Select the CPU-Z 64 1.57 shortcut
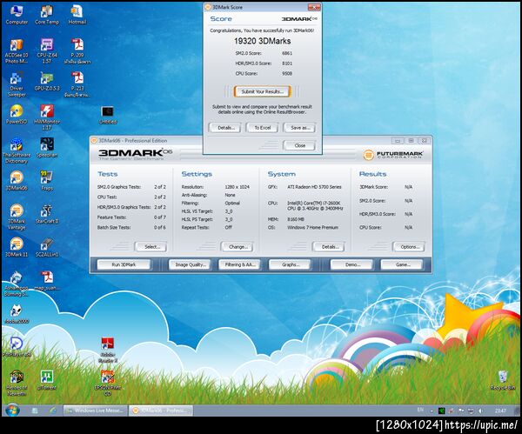522x434 pixels. 47,51
